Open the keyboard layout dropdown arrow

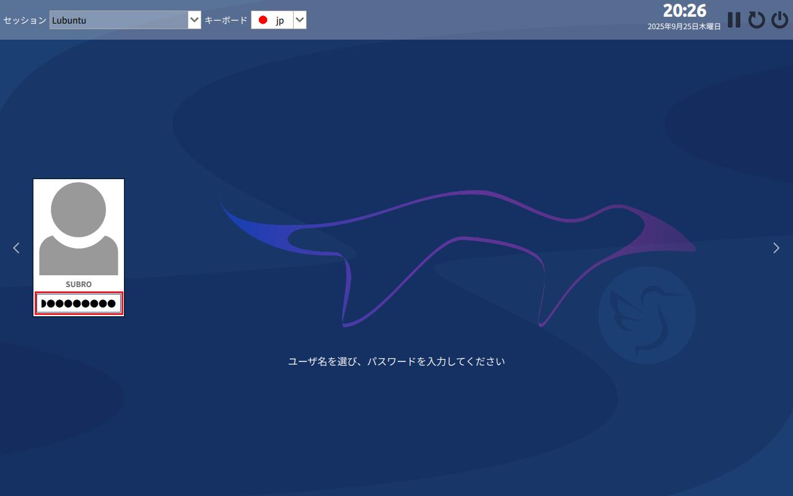pos(300,20)
